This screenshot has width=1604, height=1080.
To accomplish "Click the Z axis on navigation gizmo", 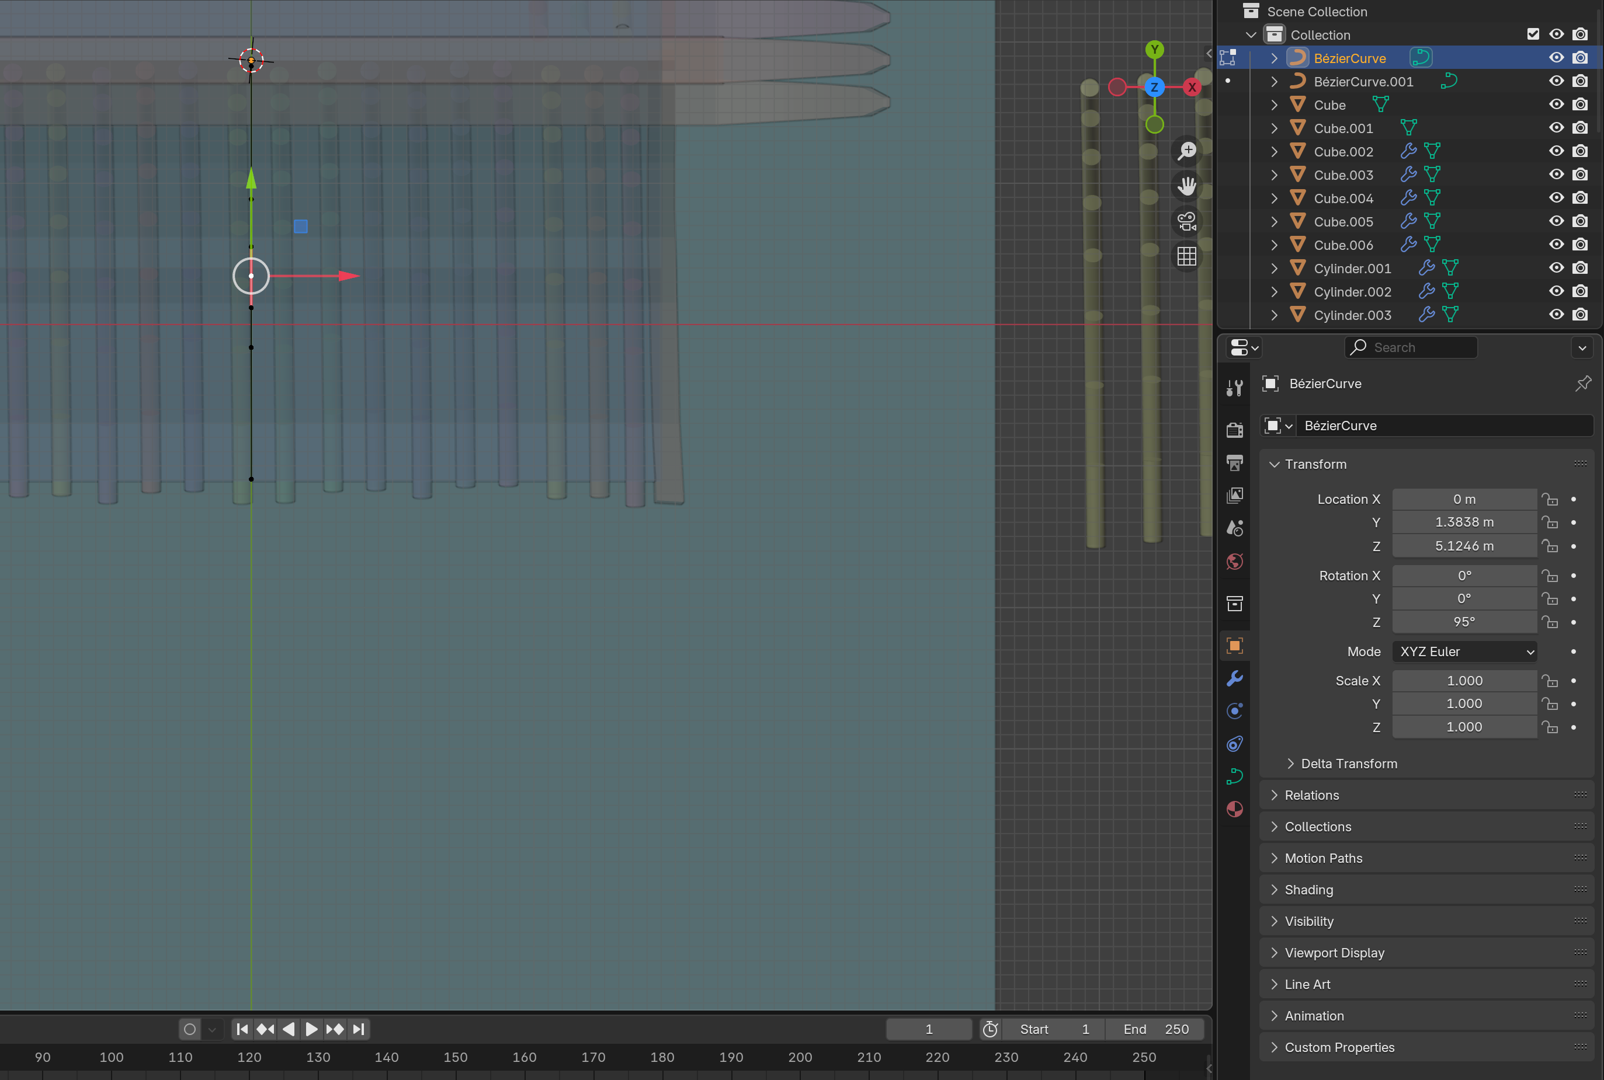I will click(1155, 88).
